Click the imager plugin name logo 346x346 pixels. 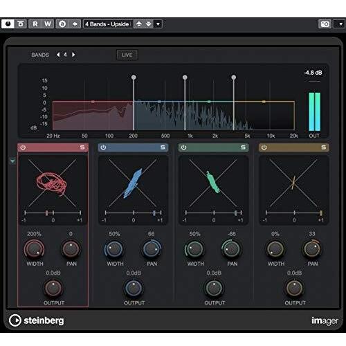(x=325, y=321)
